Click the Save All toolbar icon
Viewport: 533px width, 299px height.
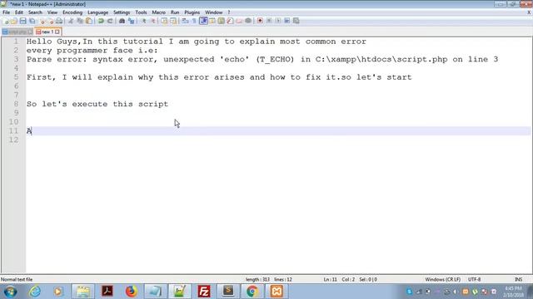point(32,21)
